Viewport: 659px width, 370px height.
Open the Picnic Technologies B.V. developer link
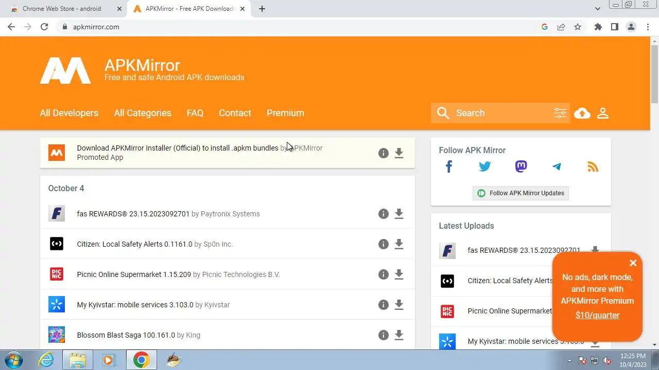pos(241,274)
